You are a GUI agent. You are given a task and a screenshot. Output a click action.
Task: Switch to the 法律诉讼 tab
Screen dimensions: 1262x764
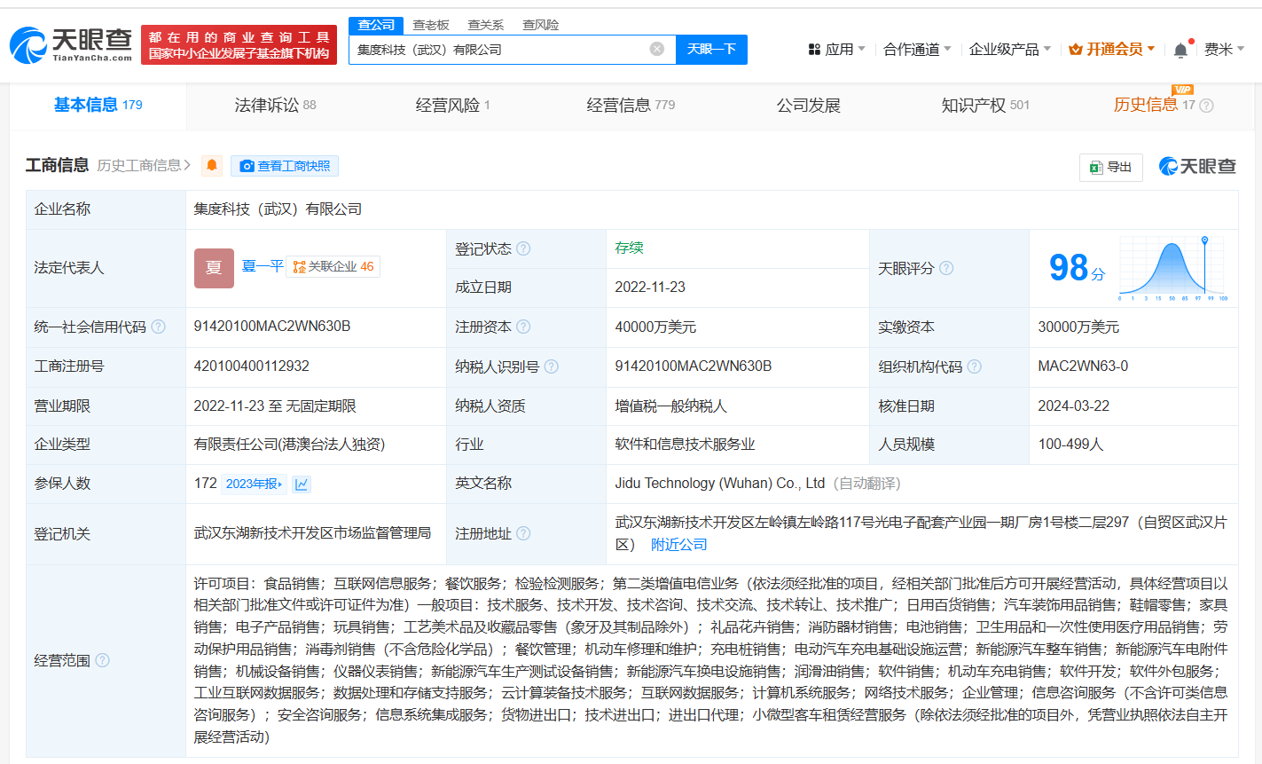click(x=275, y=106)
